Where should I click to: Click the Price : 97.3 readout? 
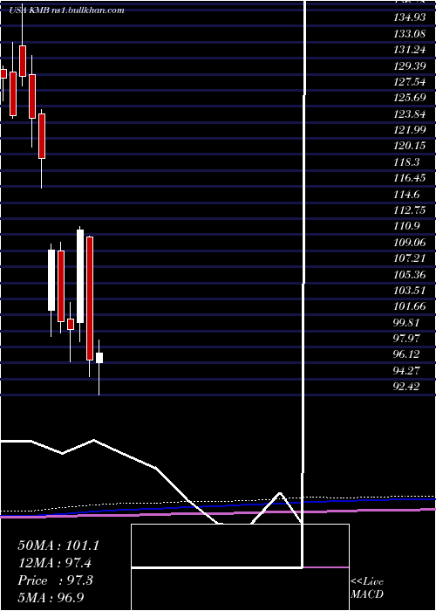pyautogui.click(x=56, y=580)
